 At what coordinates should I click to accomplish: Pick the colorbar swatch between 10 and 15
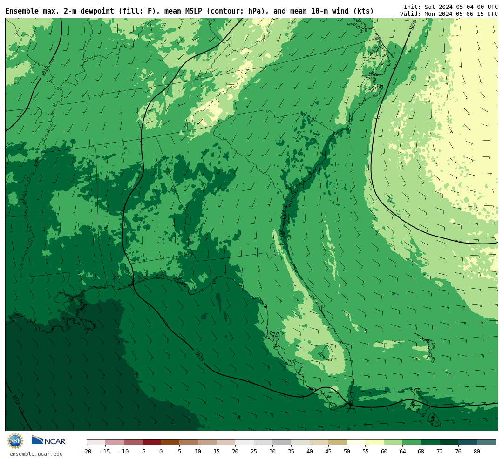[208, 442]
